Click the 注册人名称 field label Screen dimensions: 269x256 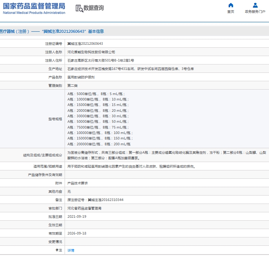click(x=54, y=52)
